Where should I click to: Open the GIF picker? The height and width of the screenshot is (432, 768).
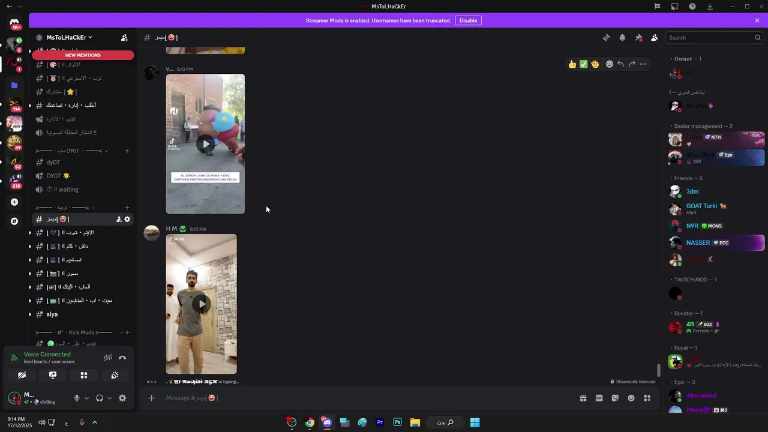599,398
